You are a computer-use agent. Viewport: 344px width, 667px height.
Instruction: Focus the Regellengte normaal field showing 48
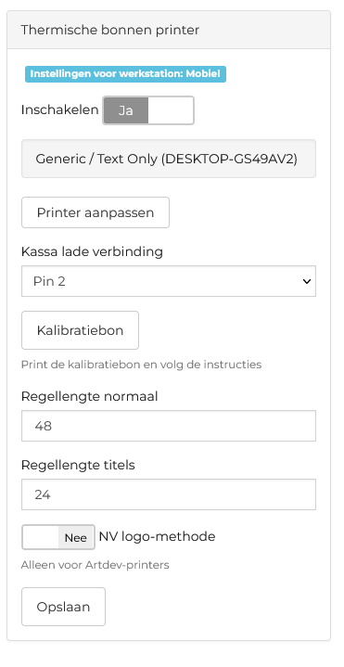pyautogui.click(x=169, y=426)
